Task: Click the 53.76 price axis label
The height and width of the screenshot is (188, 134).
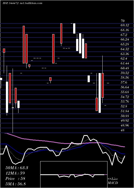Action: (125, 102)
